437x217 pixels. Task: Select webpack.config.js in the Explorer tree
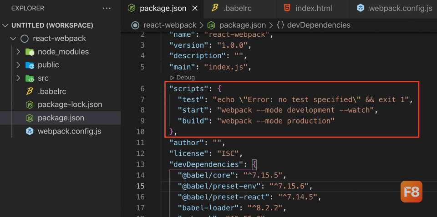point(69,131)
